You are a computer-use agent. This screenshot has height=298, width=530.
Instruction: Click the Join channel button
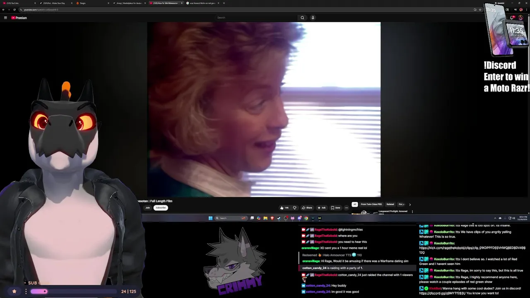pos(147,208)
